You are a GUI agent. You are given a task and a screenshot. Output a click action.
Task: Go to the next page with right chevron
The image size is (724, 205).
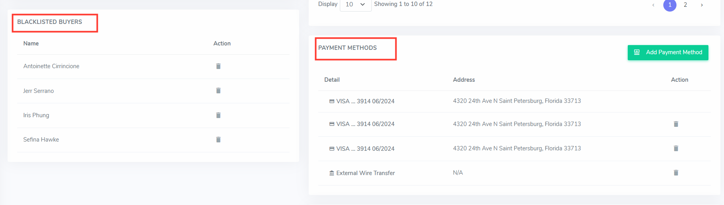(702, 5)
